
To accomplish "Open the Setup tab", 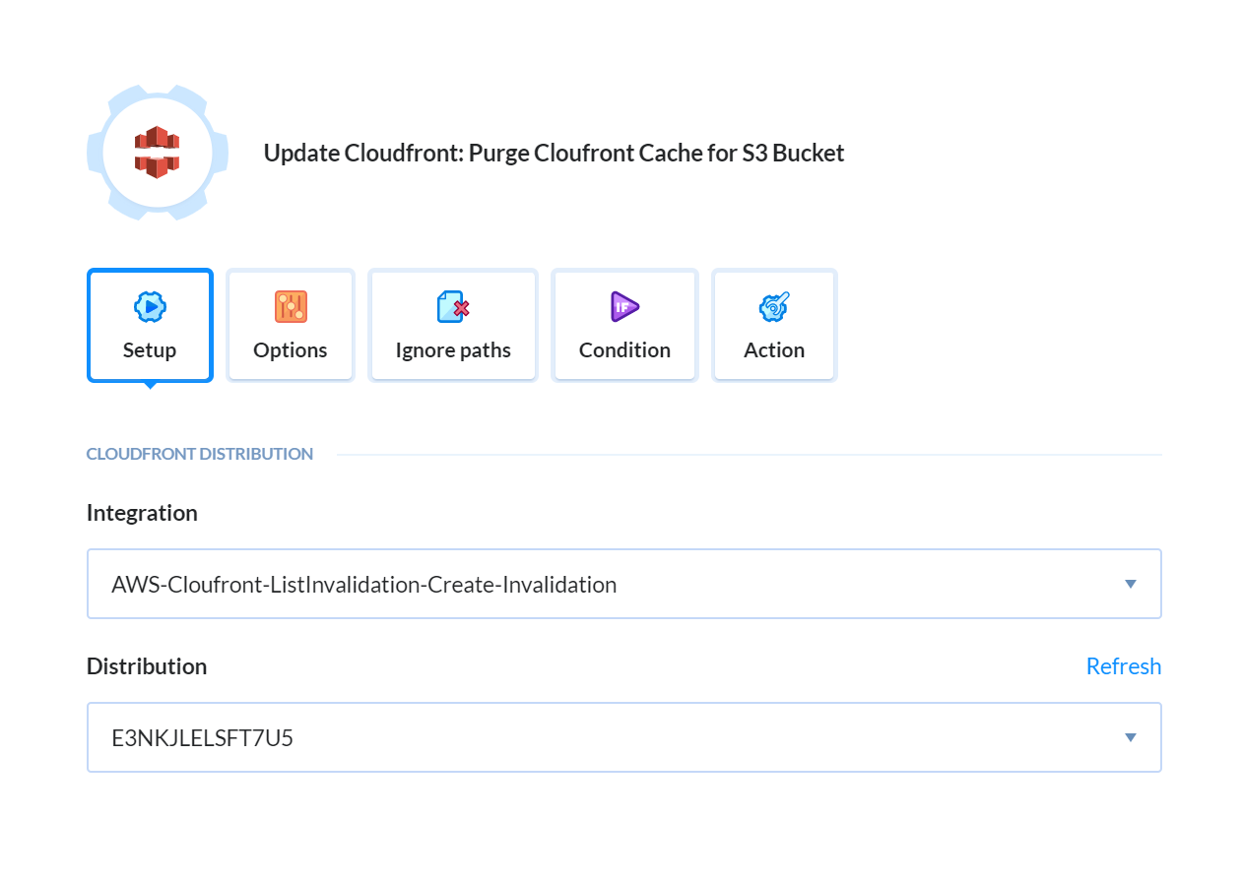I will (x=150, y=326).
